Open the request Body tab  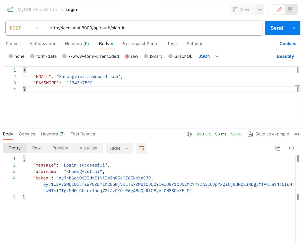(x=106, y=44)
